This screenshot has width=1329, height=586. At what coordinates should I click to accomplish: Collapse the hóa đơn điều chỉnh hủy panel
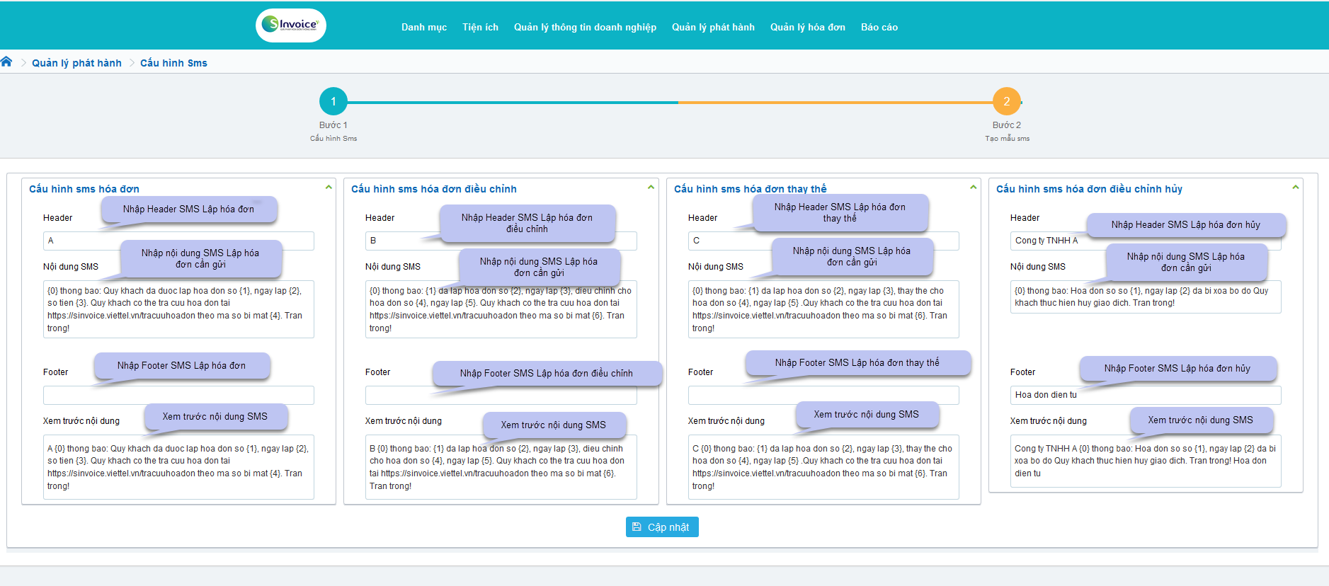click(x=1295, y=188)
